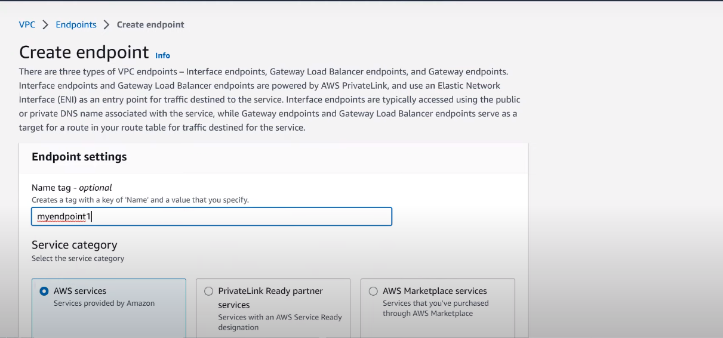
Task: Click the intro paragraph about the three VPC endpoint types
Action: point(270,100)
